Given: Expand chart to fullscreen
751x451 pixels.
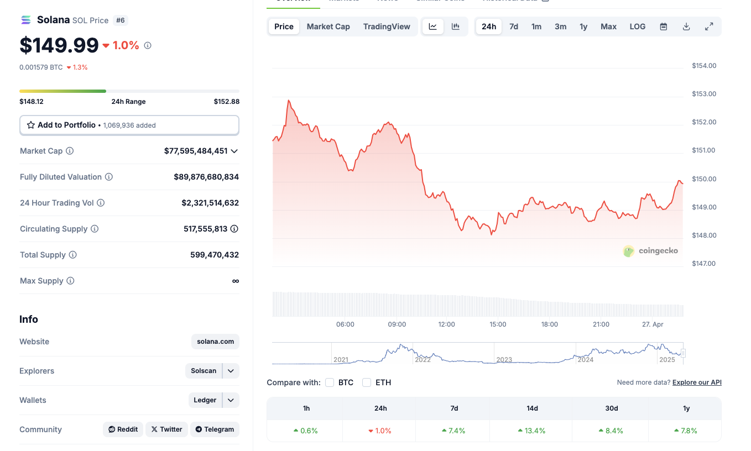Looking at the screenshot, I should [x=709, y=27].
